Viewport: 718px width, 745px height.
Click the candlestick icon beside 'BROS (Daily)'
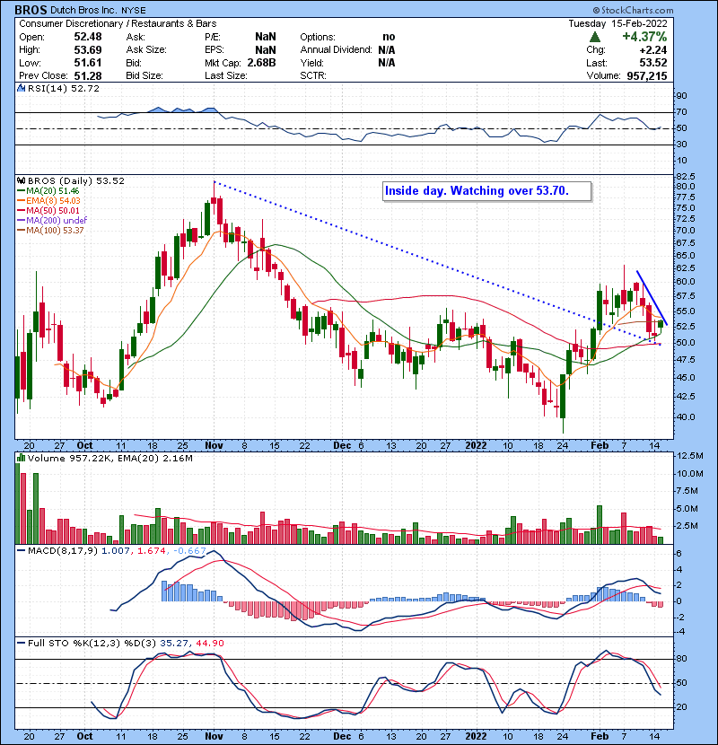tap(21, 181)
